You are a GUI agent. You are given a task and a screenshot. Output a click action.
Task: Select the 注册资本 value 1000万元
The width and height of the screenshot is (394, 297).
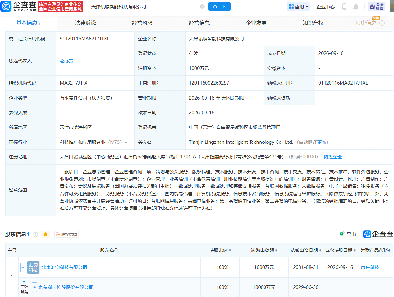click(199, 68)
